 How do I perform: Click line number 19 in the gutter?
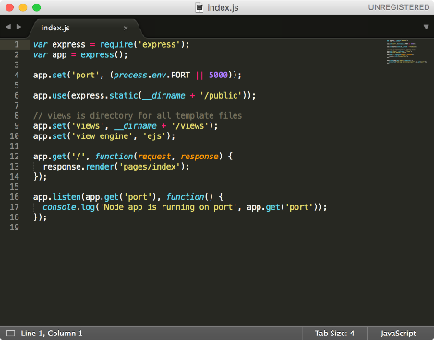point(14,228)
